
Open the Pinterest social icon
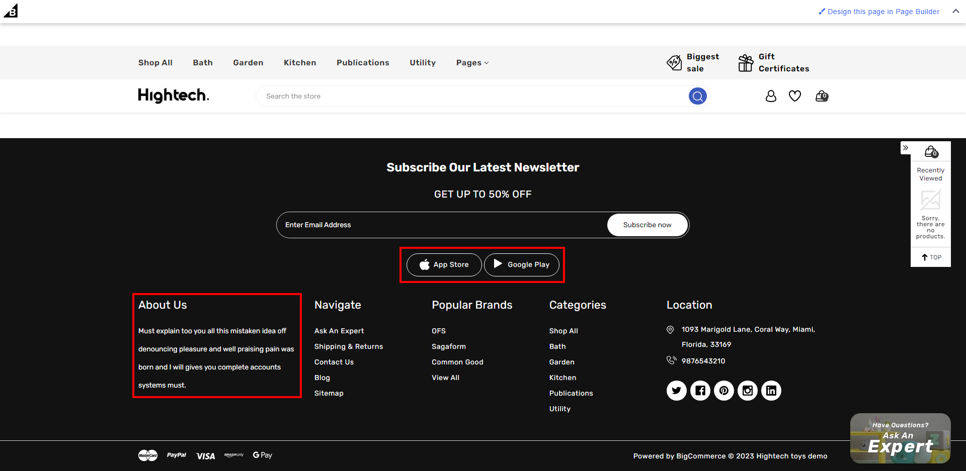point(723,391)
